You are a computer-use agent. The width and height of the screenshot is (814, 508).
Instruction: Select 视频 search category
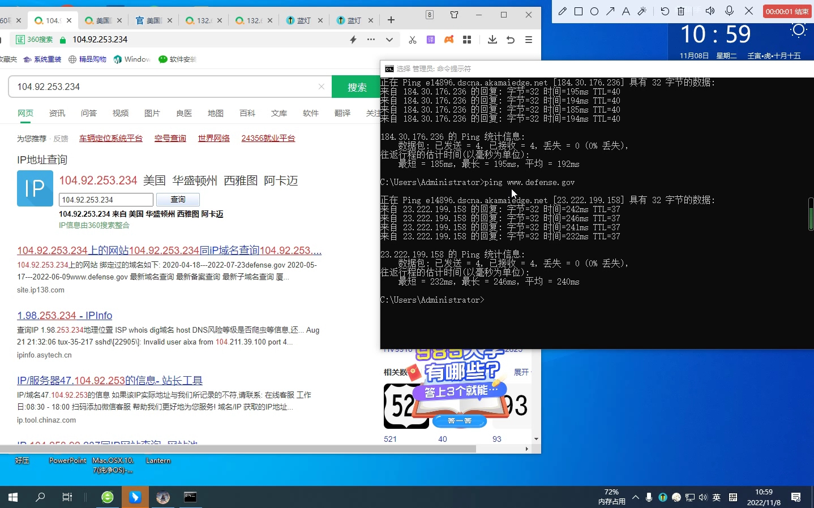coord(121,113)
